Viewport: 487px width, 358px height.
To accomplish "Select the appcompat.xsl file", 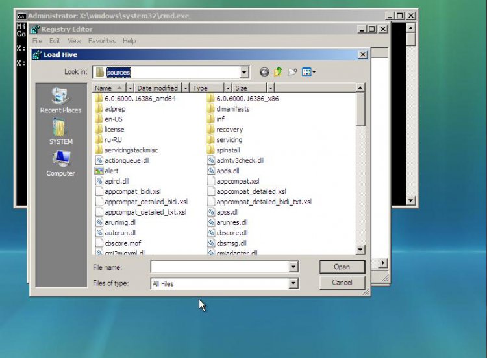I will (x=233, y=181).
